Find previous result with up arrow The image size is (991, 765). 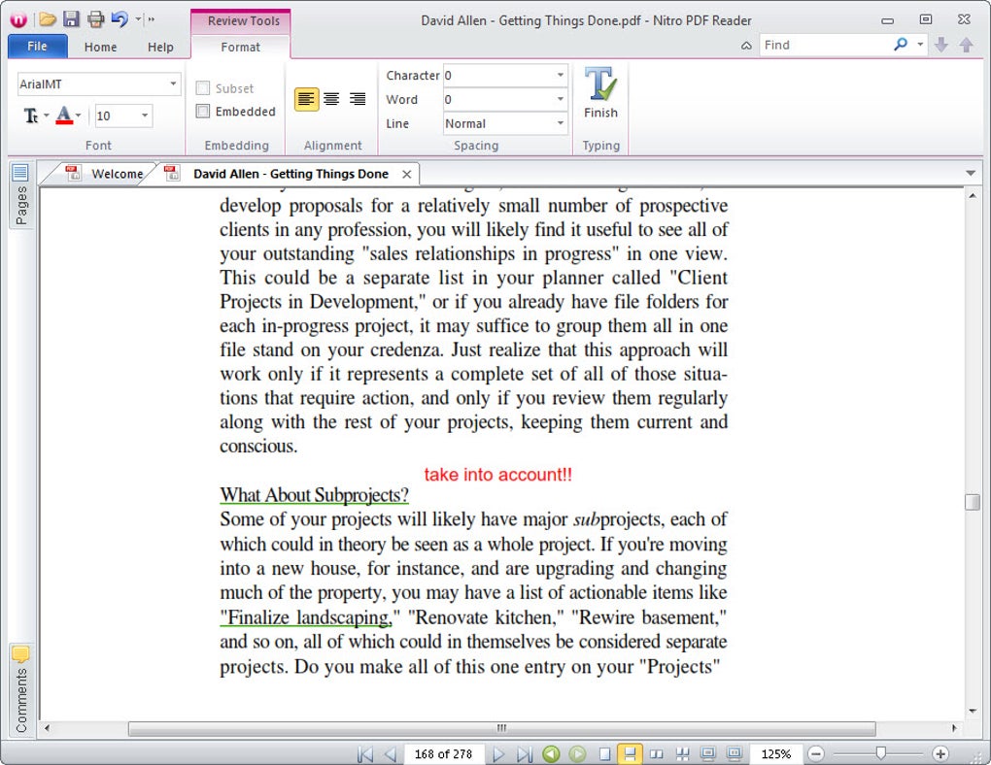tap(967, 45)
